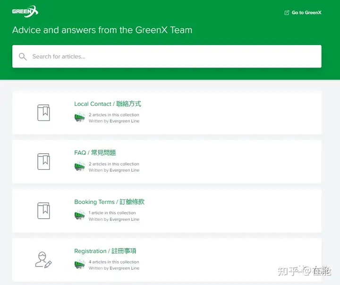Click the bookmark book icon for Local Contact

tap(43, 112)
